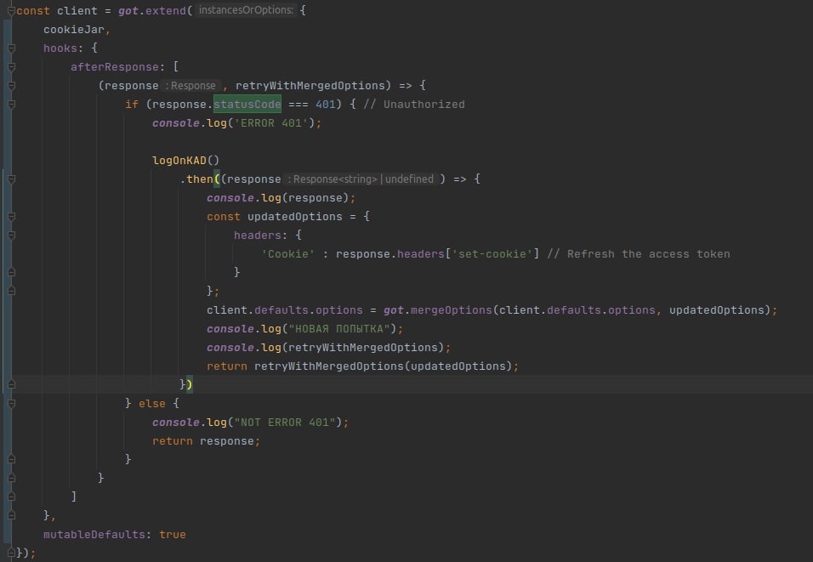The image size is (813, 562).
Task: Click the 'return response;' statement
Action: [x=206, y=440]
